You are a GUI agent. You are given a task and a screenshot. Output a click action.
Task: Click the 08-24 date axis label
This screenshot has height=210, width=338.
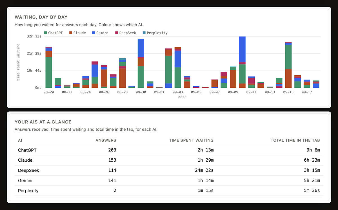click(x=86, y=92)
